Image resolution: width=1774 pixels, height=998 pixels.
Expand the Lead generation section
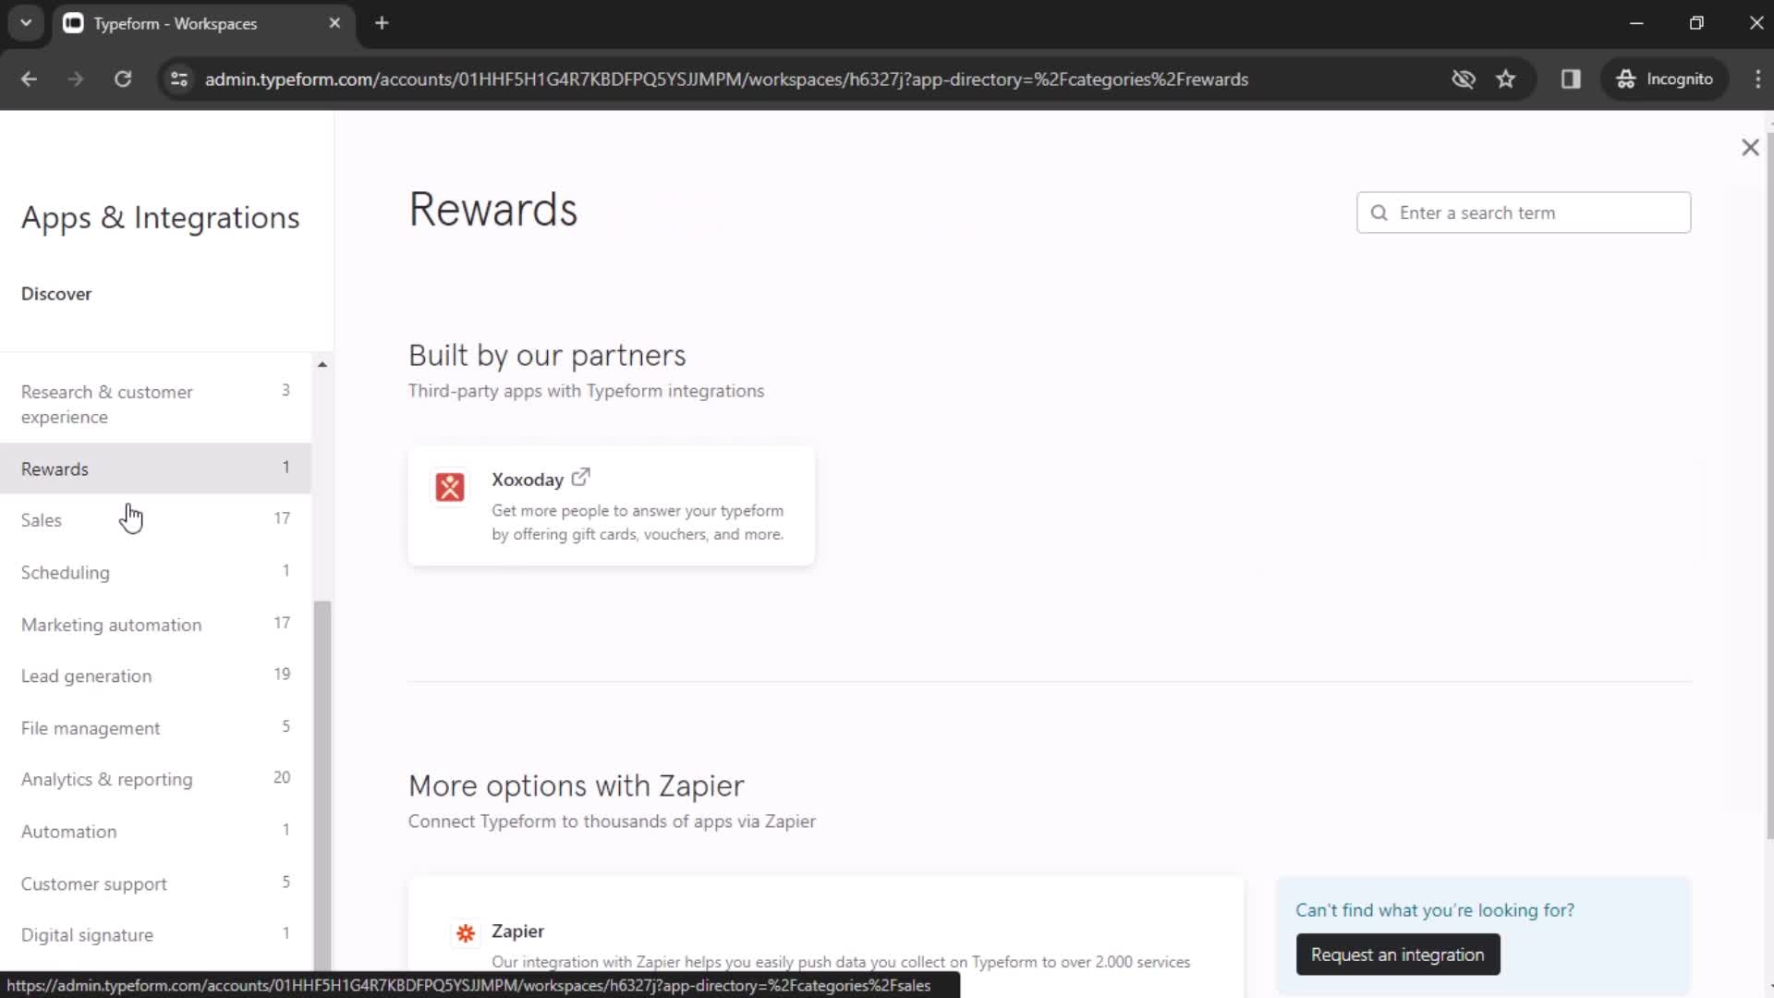[85, 675]
